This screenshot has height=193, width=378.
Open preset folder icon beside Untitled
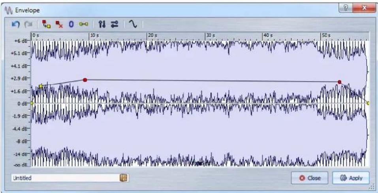point(123,178)
